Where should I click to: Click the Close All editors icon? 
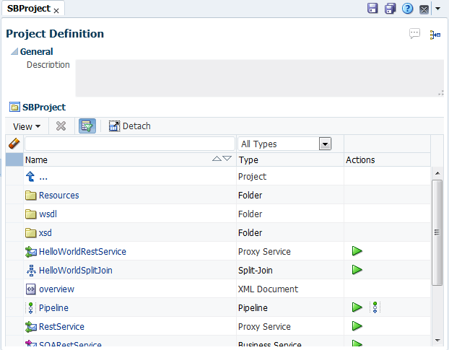coord(424,9)
